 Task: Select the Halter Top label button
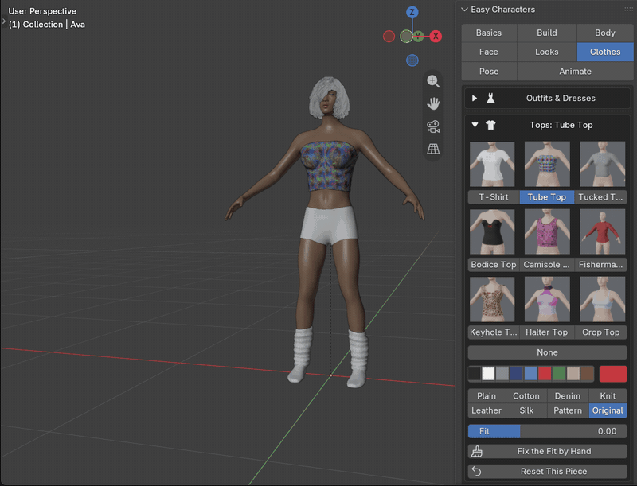pyautogui.click(x=547, y=332)
